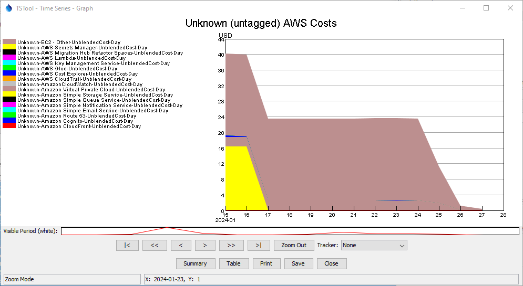The image size is (523, 286).
Task: Click the Zoom Out button
Action: click(294, 246)
